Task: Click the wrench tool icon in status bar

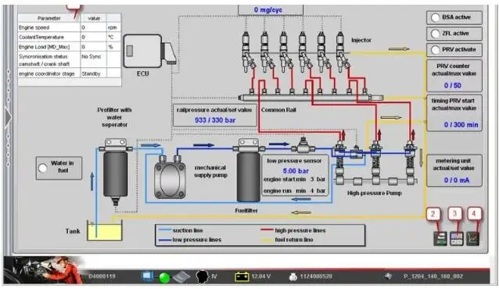Action: pos(388,277)
